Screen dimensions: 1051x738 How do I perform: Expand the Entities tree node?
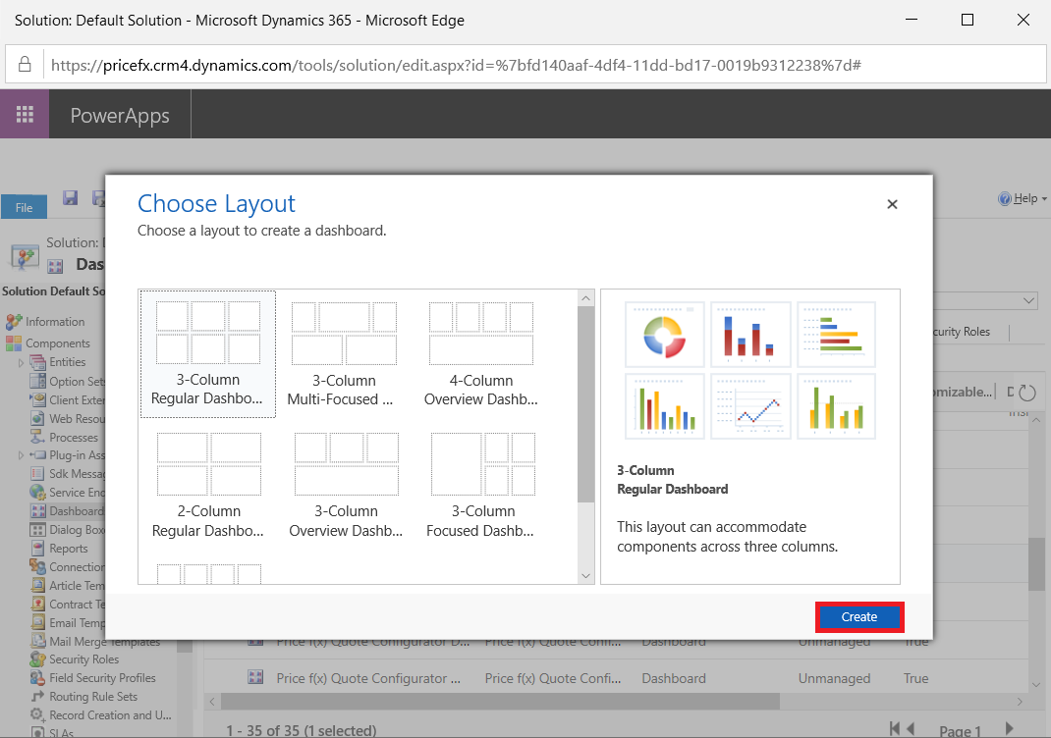[x=21, y=363]
